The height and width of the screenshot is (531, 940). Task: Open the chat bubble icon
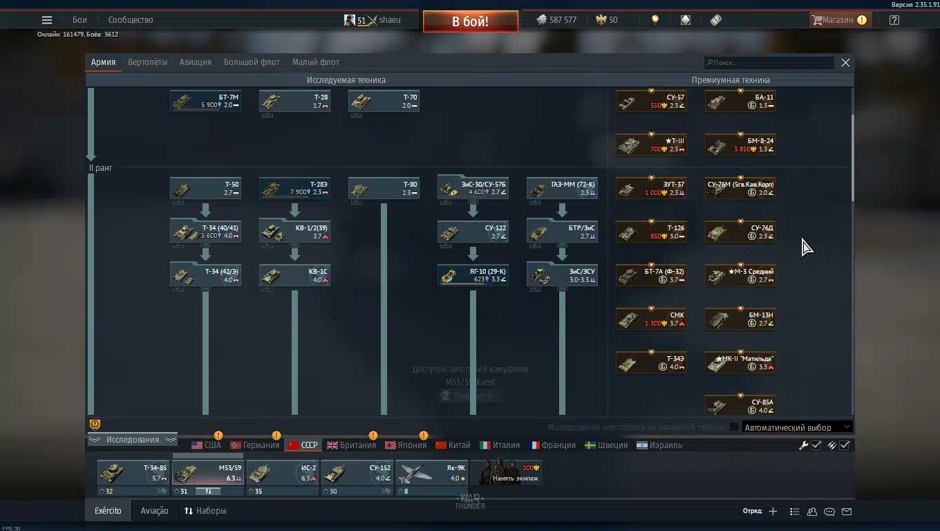point(829,512)
